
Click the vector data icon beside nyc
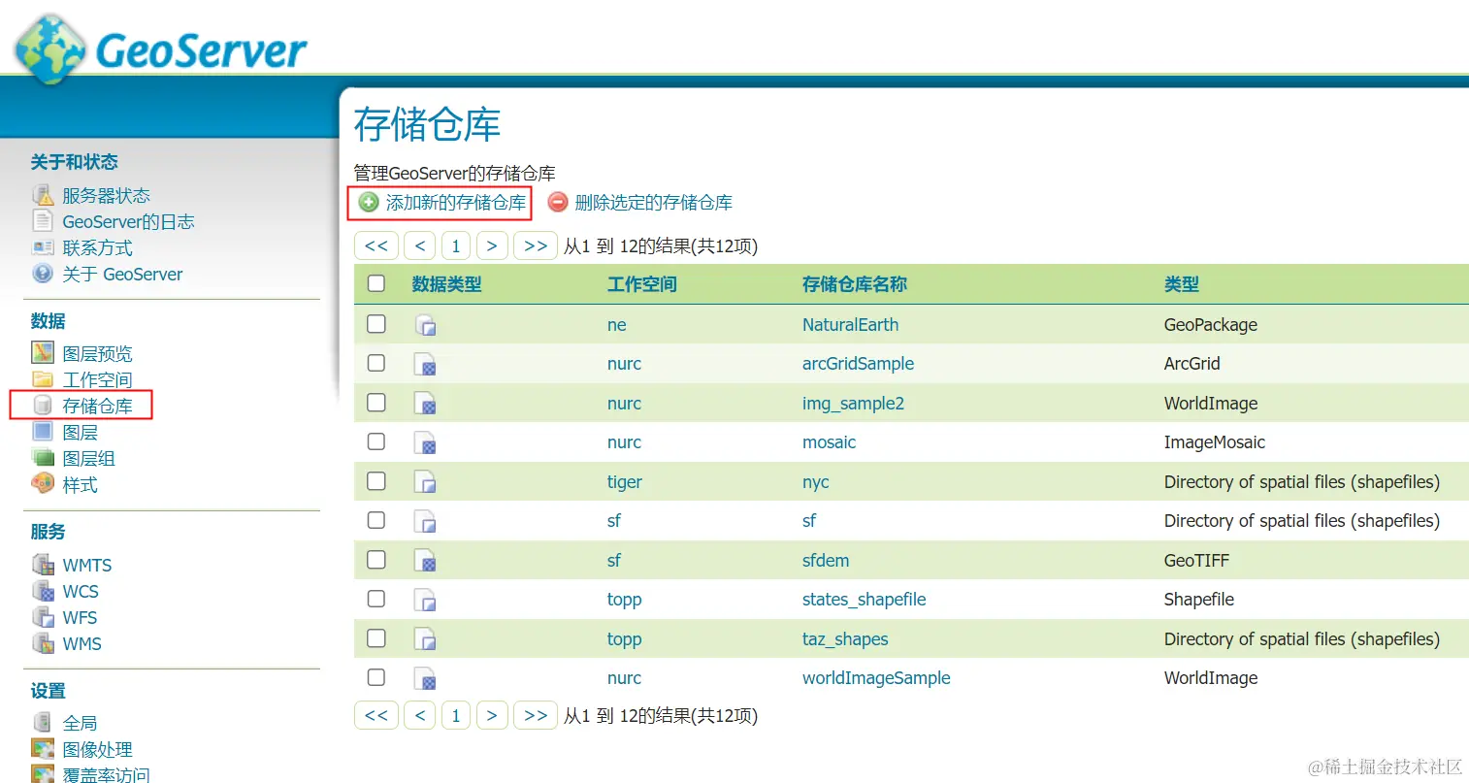pos(426,481)
